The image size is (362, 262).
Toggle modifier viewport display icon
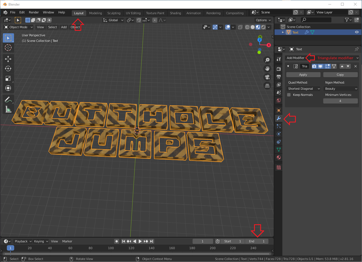[321, 66]
